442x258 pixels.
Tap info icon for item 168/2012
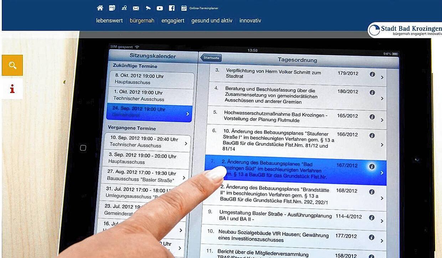(372, 192)
